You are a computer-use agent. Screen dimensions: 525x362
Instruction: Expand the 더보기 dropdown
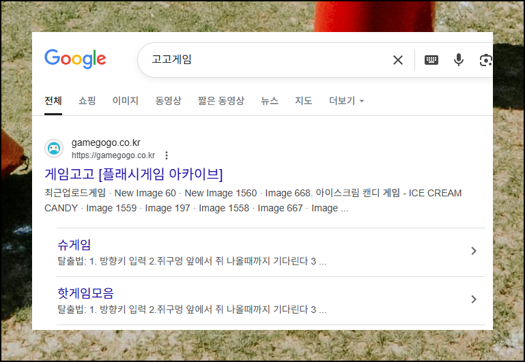tap(346, 101)
